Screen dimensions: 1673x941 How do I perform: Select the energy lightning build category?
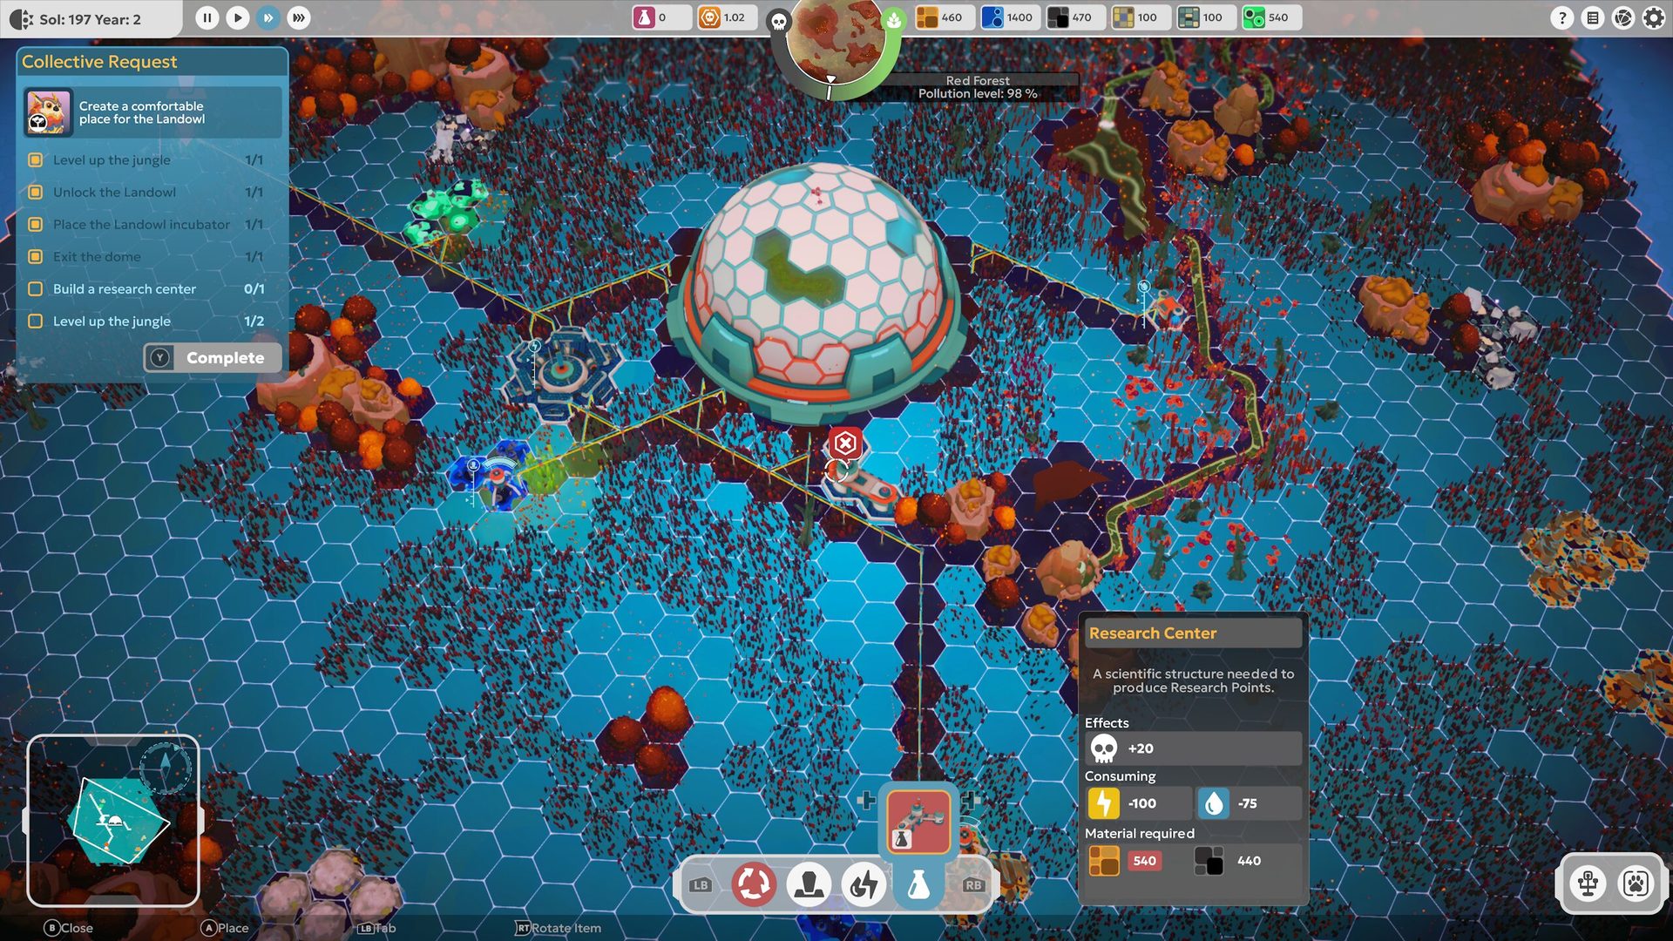(x=864, y=884)
